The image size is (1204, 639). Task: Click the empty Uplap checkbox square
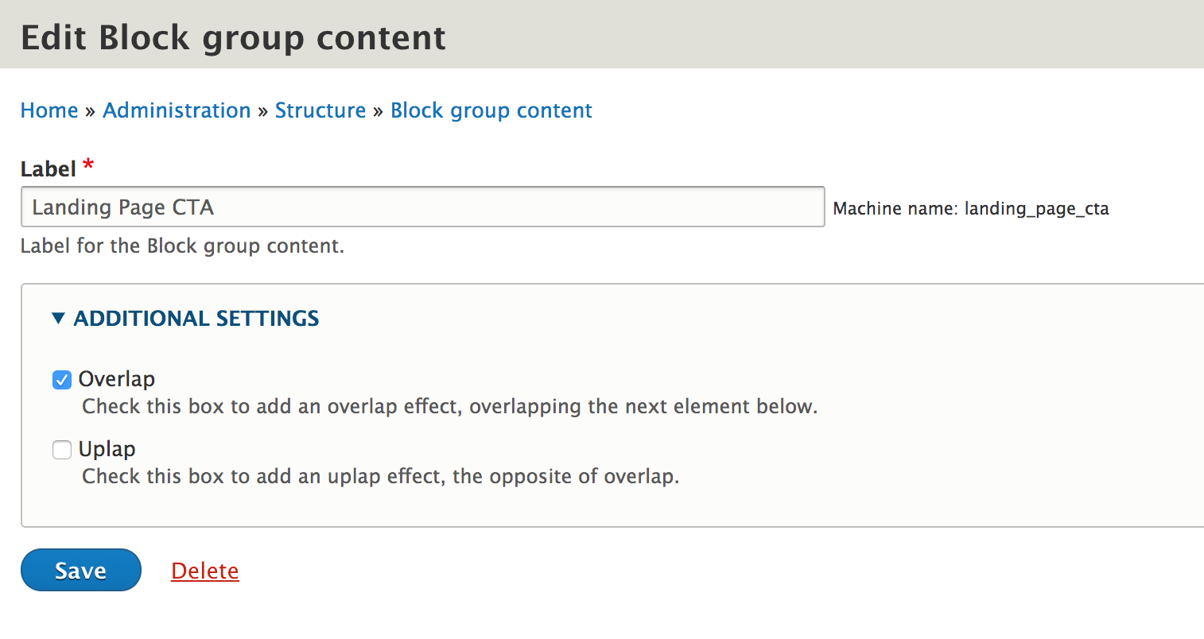click(x=61, y=450)
